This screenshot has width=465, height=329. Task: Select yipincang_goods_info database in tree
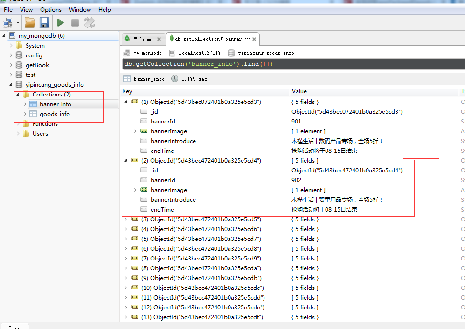(55, 84)
